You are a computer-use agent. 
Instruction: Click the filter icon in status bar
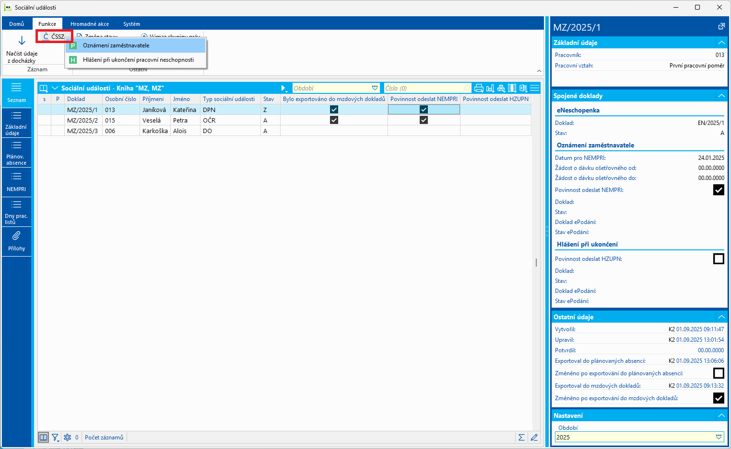click(56, 438)
